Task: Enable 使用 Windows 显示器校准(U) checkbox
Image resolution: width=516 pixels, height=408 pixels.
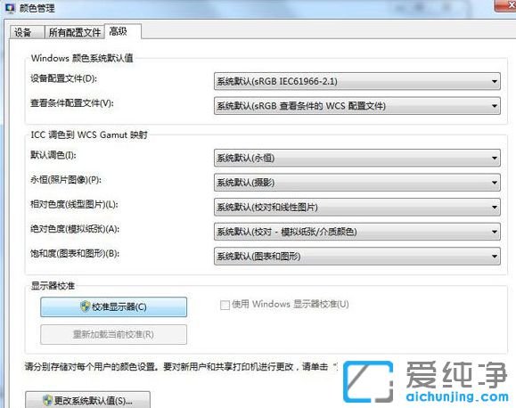Action: 225,305
